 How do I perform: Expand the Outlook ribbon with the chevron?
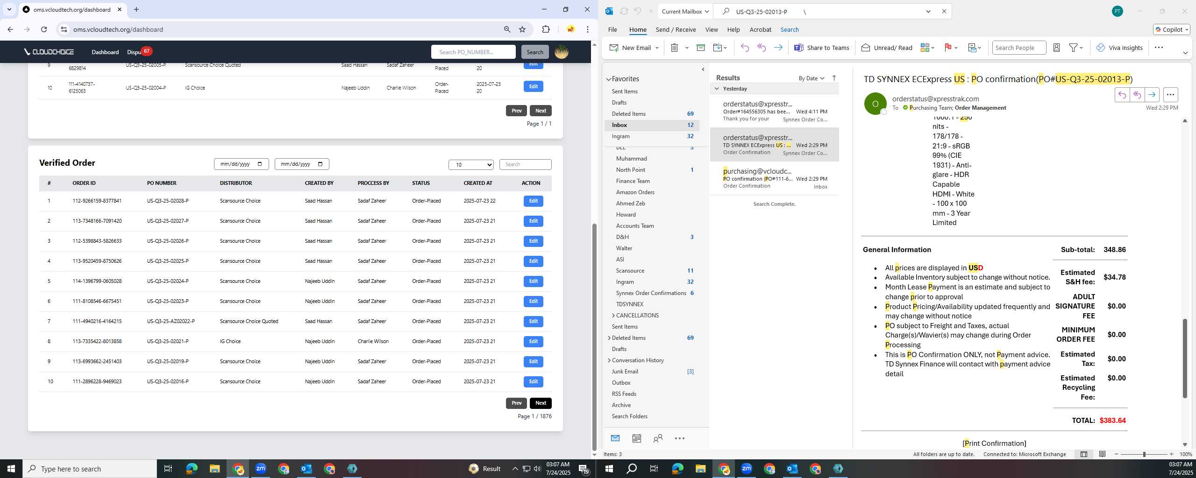[x=1185, y=53]
